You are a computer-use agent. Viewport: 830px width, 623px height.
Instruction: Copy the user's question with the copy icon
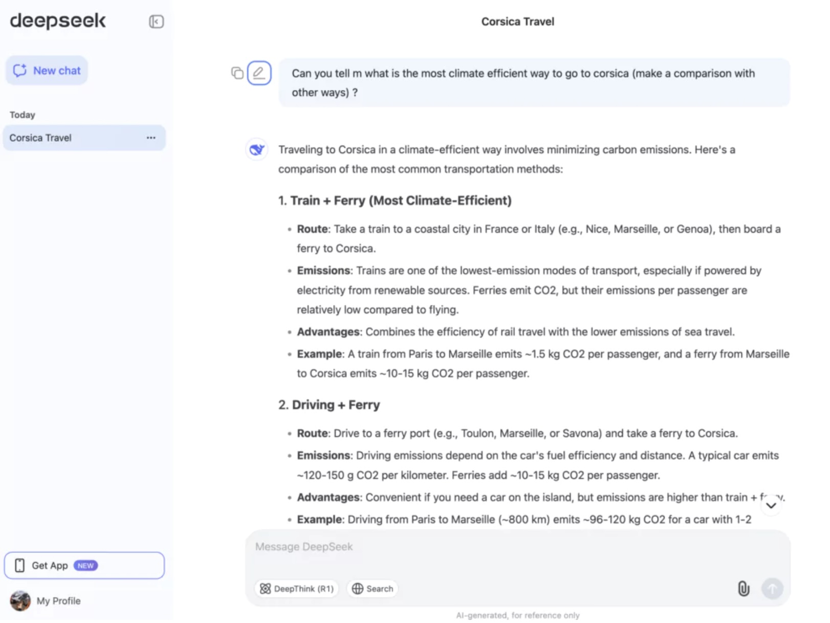[236, 73]
